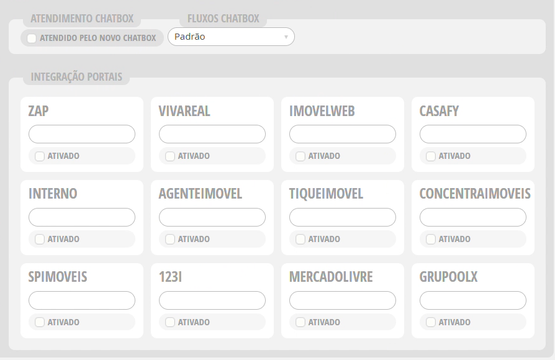Enable the CASAFY Ativado checkbox
The image size is (555, 360).
click(x=430, y=156)
